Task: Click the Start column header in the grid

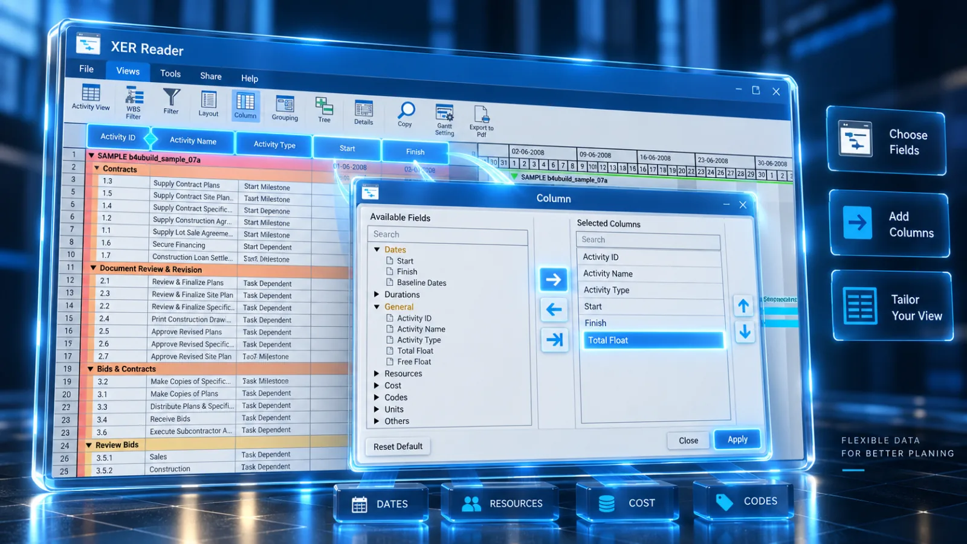Action: coord(348,149)
